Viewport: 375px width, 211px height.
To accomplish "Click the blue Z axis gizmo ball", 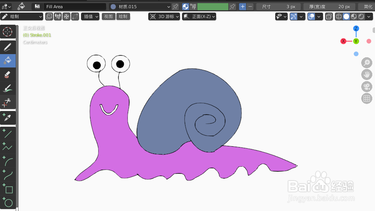I will 356,29.
